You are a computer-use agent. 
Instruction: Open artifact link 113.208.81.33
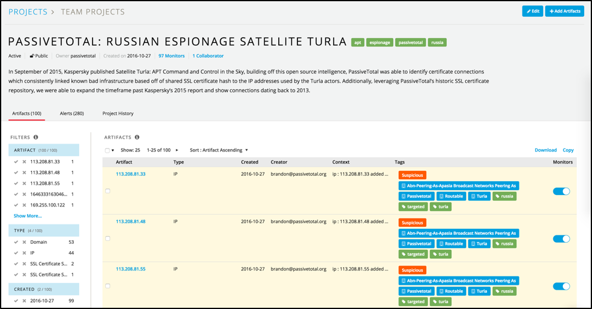[131, 174]
